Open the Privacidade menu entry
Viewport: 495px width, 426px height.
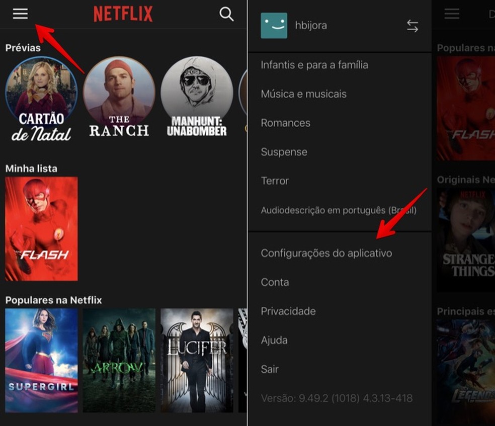[x=288, y=311]
